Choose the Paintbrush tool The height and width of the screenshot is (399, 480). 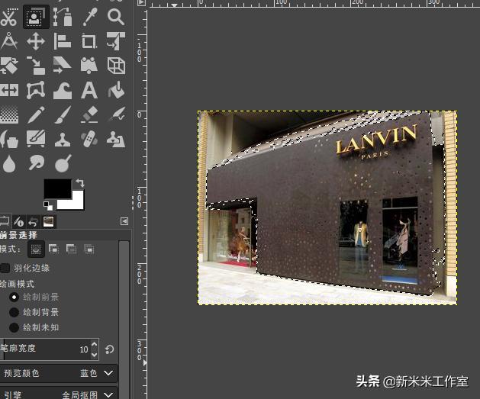coord(63,114)
